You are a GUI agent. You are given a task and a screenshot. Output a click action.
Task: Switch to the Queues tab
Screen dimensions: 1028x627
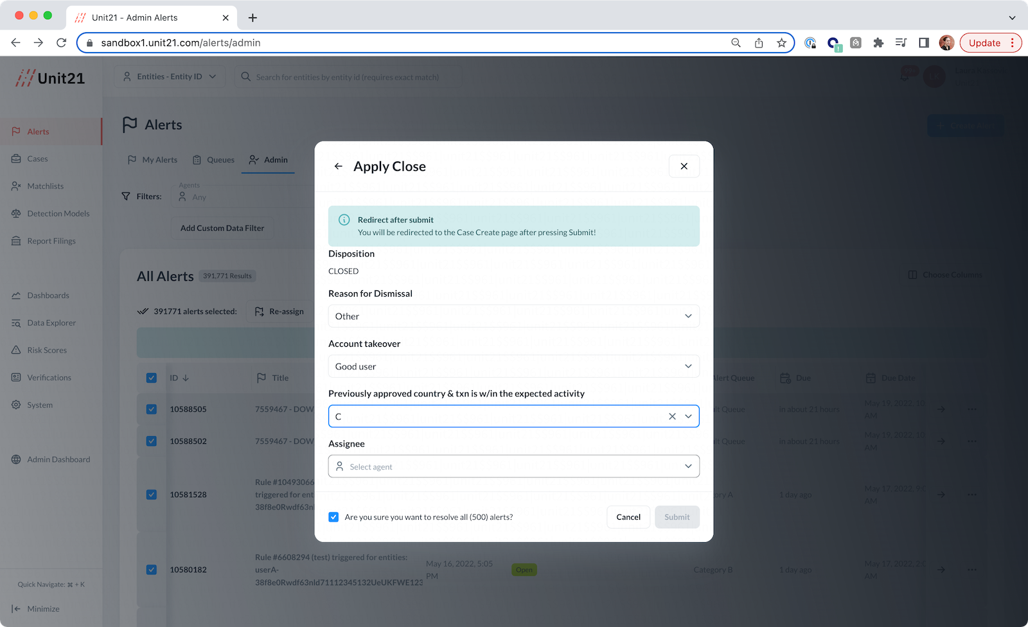[x=214, y=160]
